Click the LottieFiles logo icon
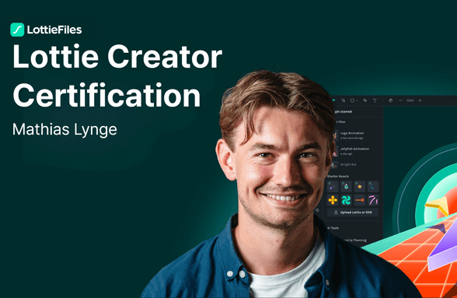Image resolution: width=457 pixels, height=298 pixels. tap(17, 30)
